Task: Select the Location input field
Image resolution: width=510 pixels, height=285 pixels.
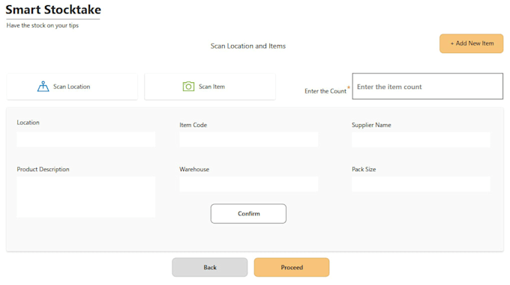Action: [85, 139]
